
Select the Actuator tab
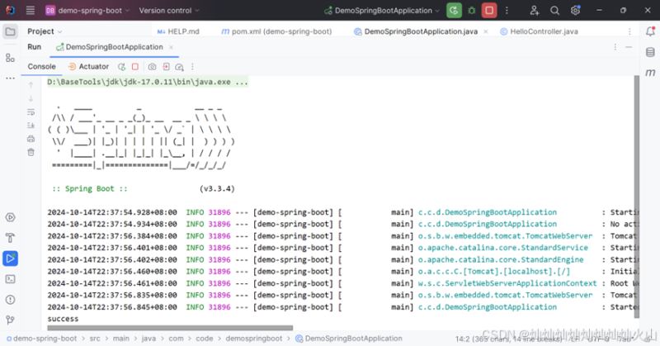tap(88, 67)
